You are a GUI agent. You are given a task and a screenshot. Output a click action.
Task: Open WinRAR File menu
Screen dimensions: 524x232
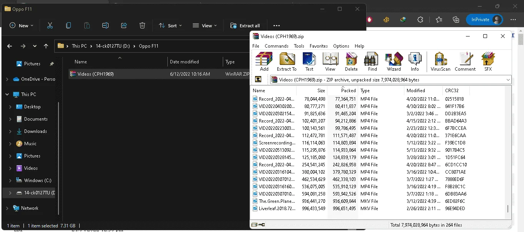click(256, 46)
